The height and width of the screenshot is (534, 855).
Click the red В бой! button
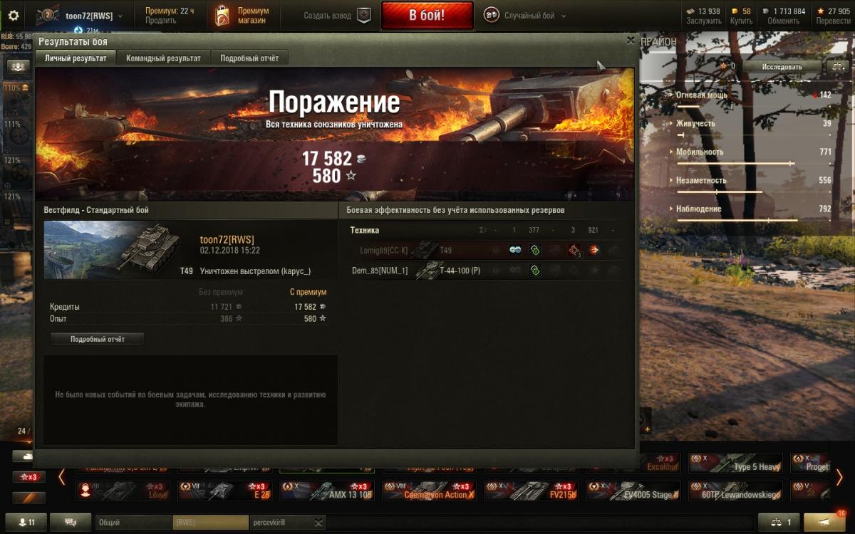point(427,15)
